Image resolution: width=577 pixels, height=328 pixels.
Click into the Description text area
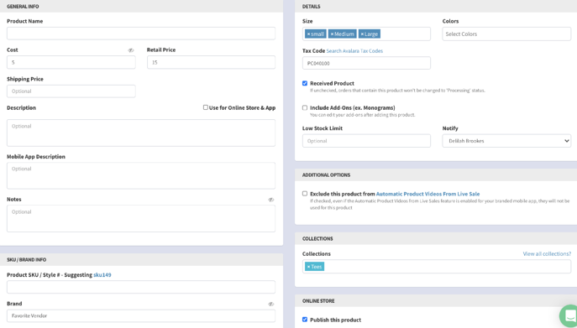coord(141,133)
